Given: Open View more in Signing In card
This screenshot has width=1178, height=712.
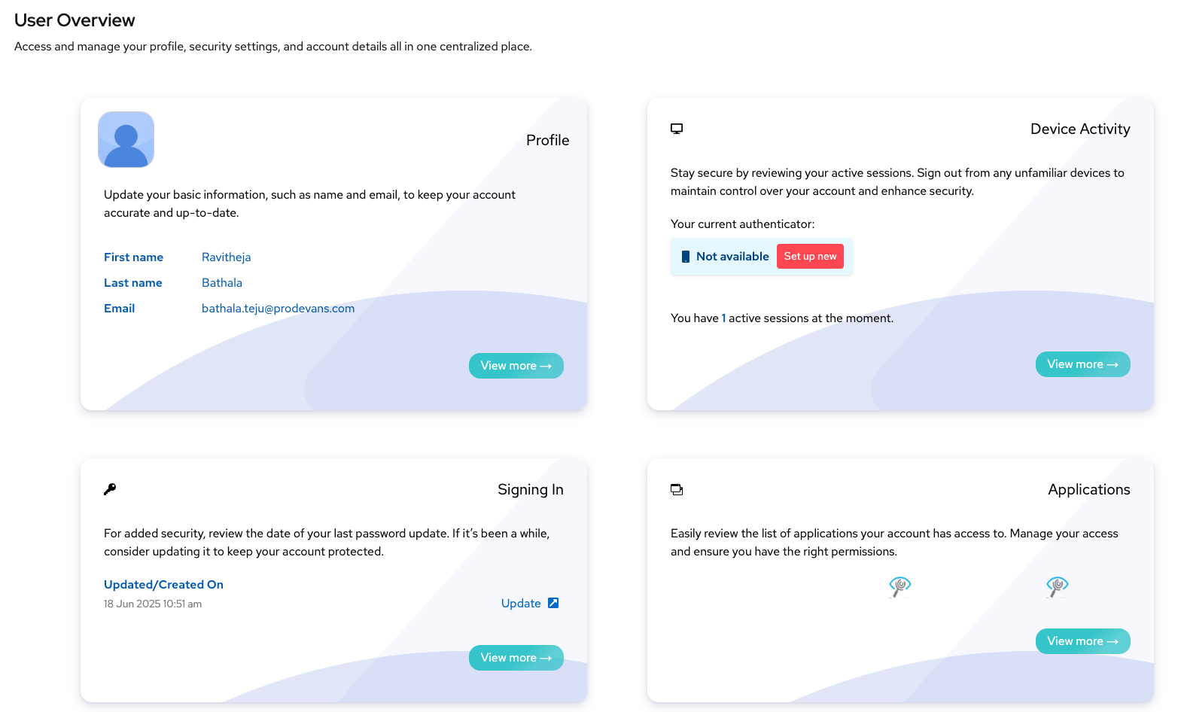Looking at the screenshot, I should tap(516, 658).
